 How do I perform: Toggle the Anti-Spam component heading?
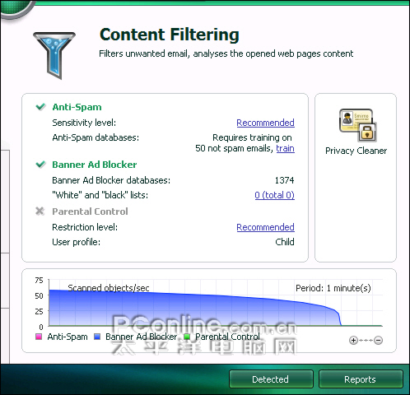click(77, 107)
